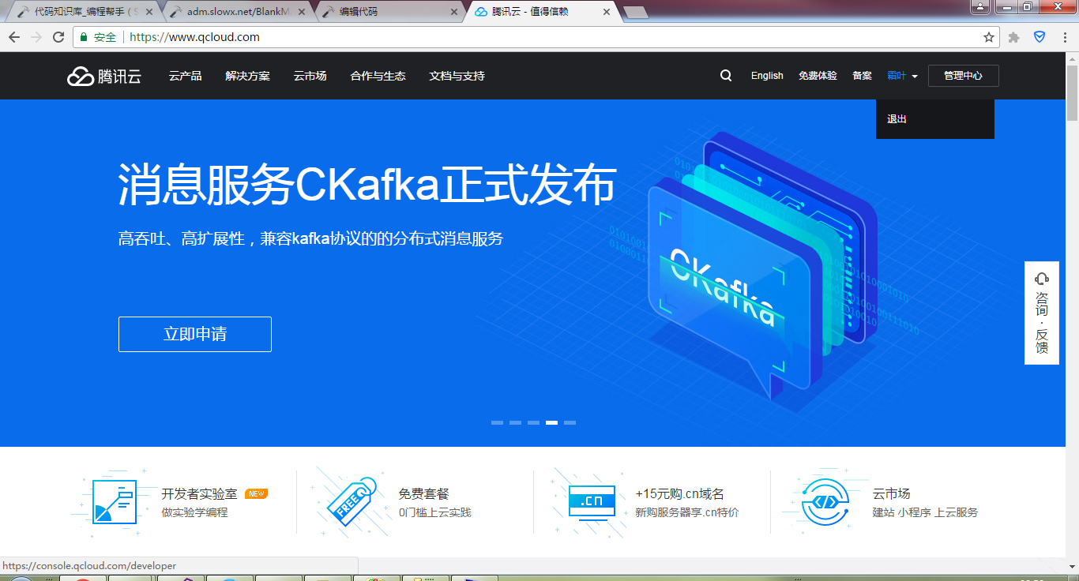Click the .cn domain card icon

591,501
